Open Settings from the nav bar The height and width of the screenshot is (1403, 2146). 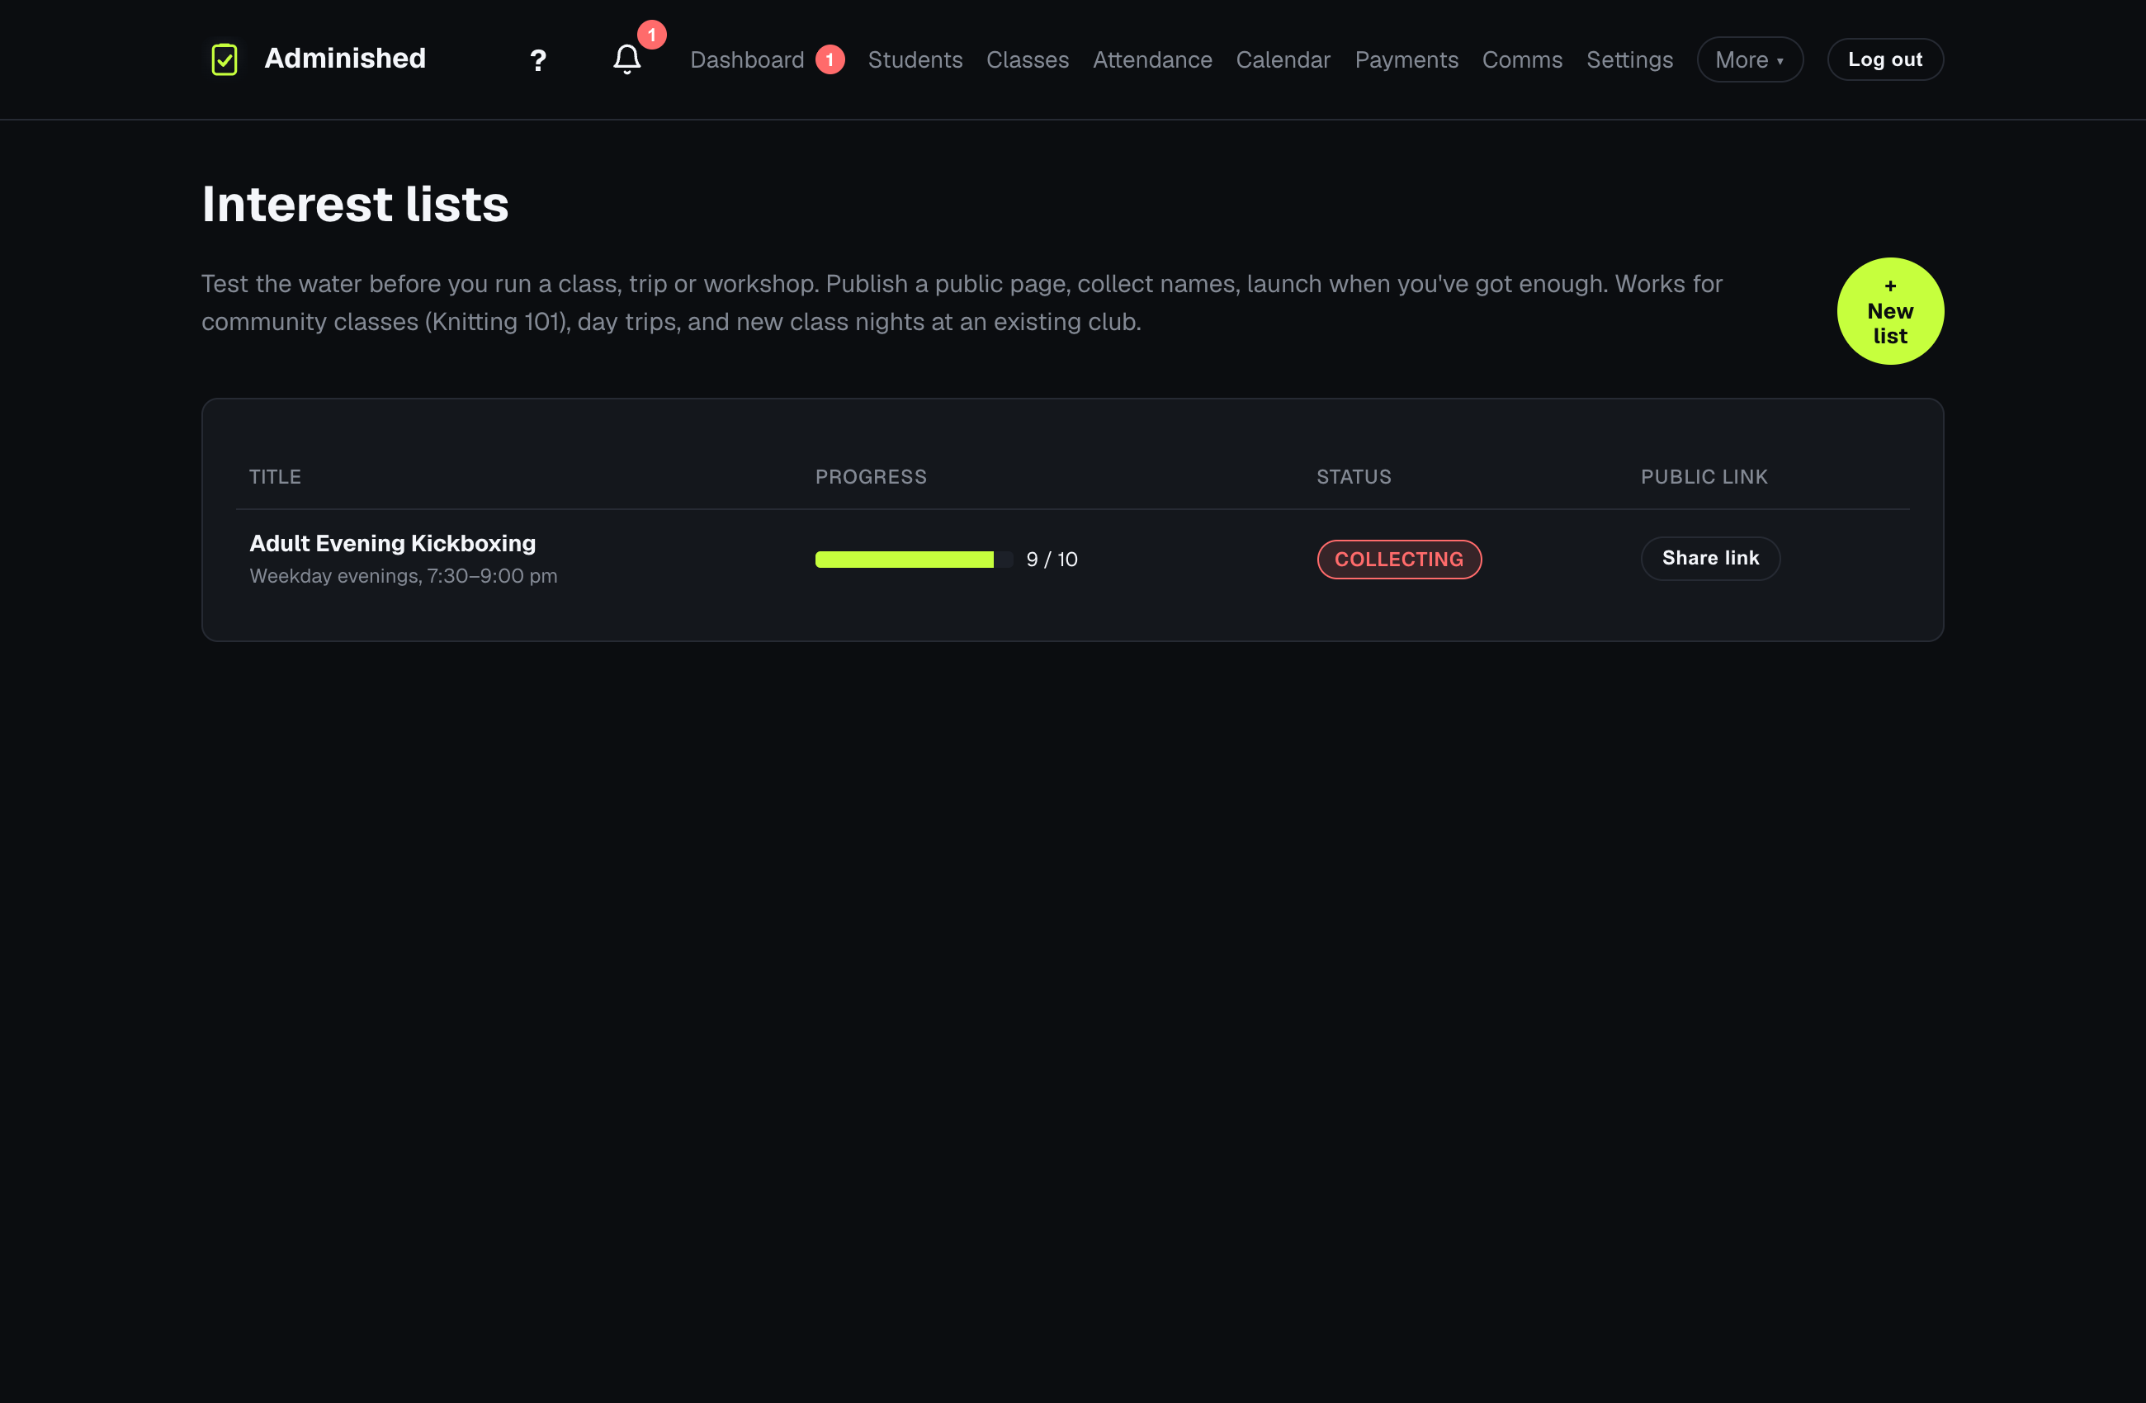click(x=1628, y=59)
